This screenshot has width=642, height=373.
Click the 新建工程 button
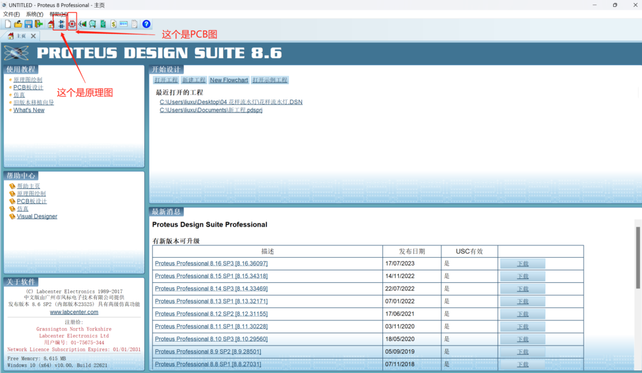point(194,80)
